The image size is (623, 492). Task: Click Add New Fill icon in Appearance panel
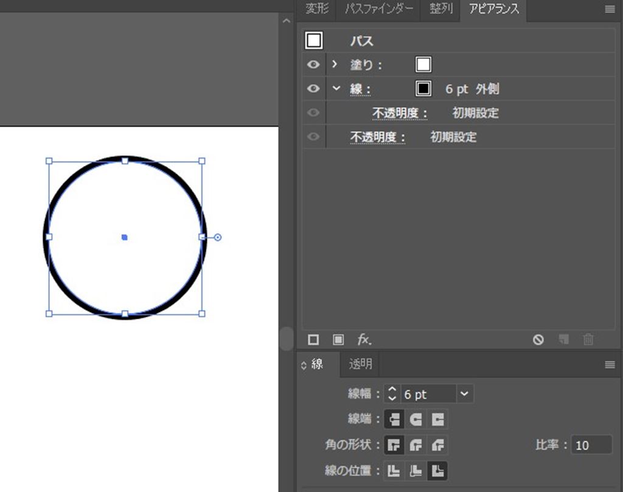point(338,340)
